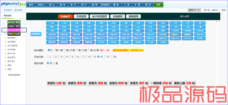Select the 十五码 category button
228x105 pixels.
point(163,42)
